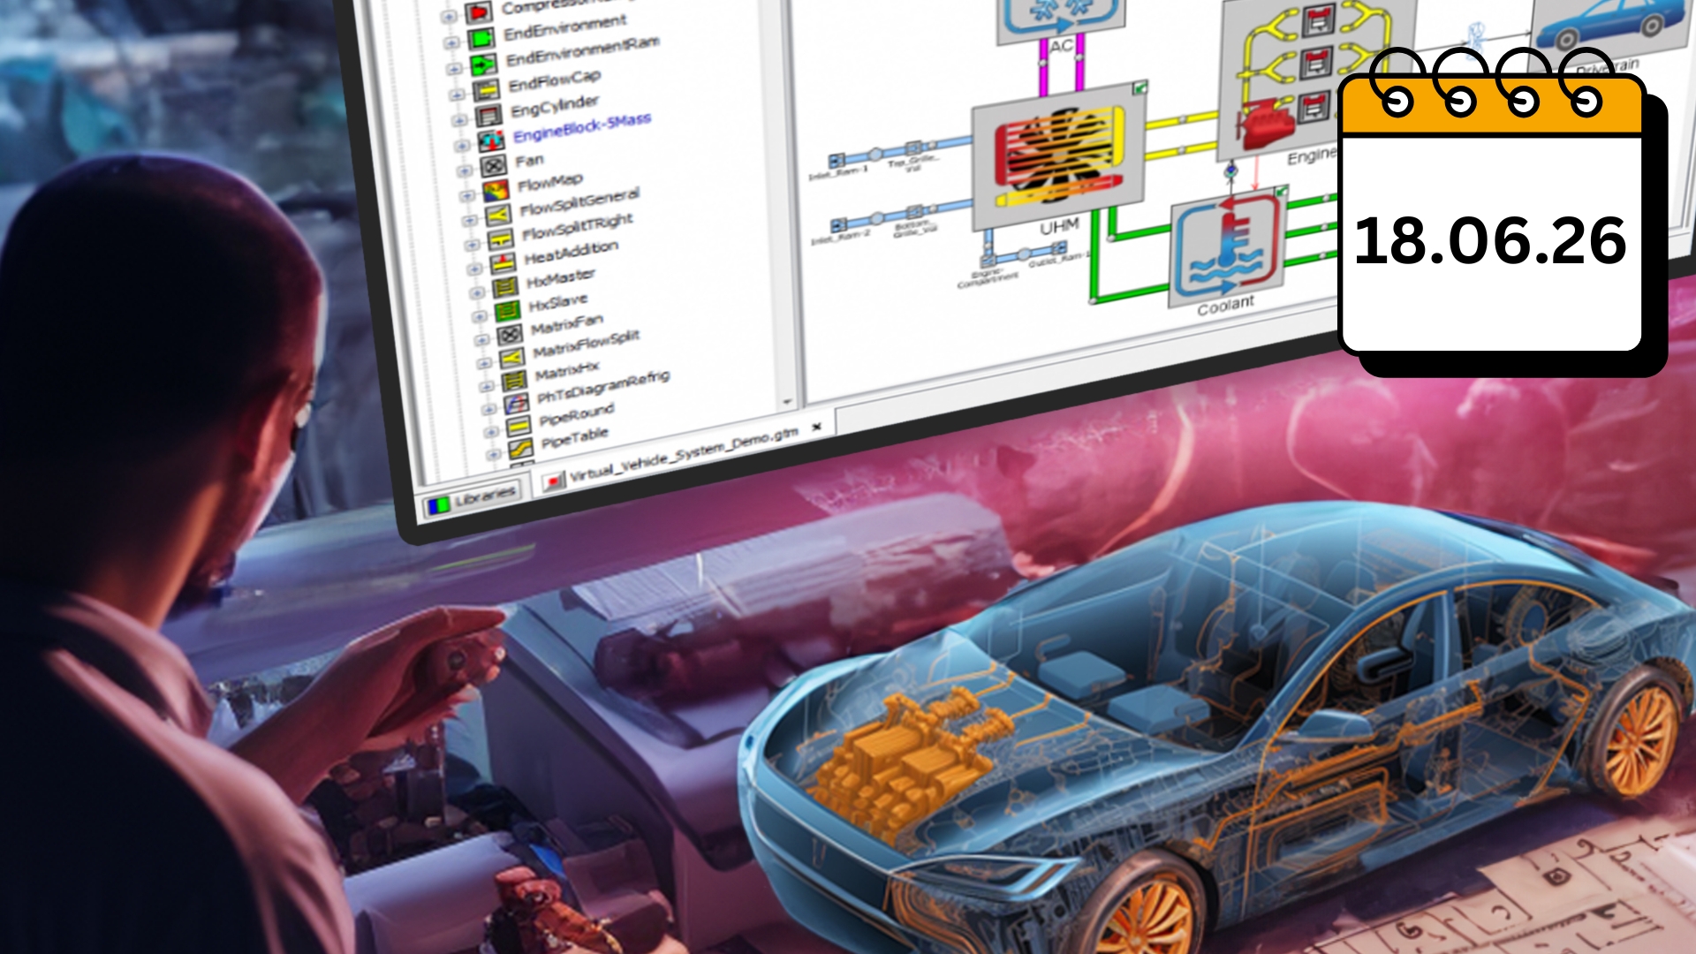Select the EndEnvironment green icon
Image resolution: width=1696 pixels, height=954 pixels.
[481, 39]
